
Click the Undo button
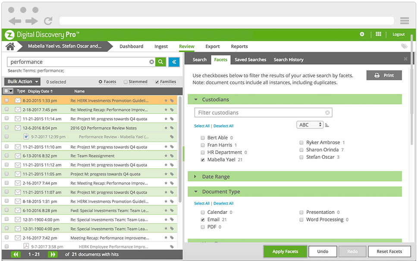point(323,252)
